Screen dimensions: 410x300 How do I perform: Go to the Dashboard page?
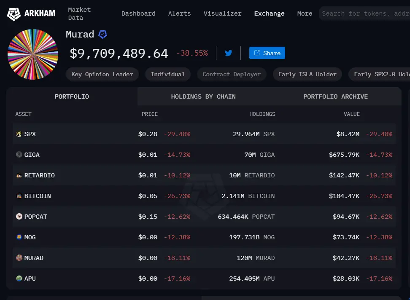coord(138,13)
